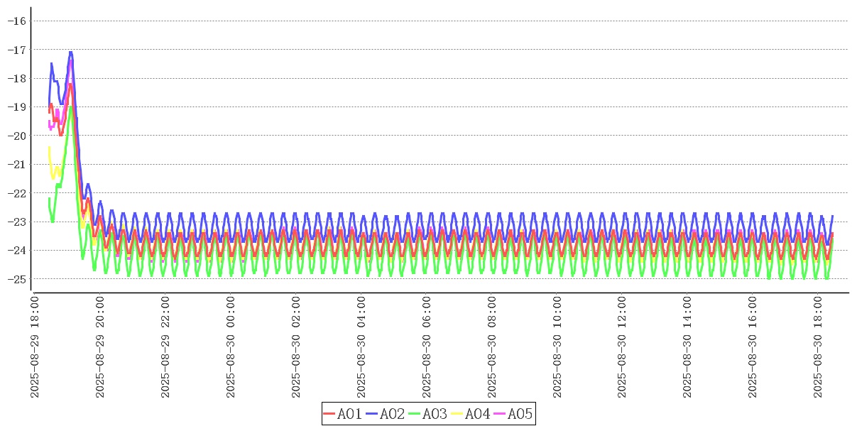The height and width of the screenshot is (426, 857).
Task: Click the 2025-08-29 18:00 x-axis label
Action: (x=35, y=347)
